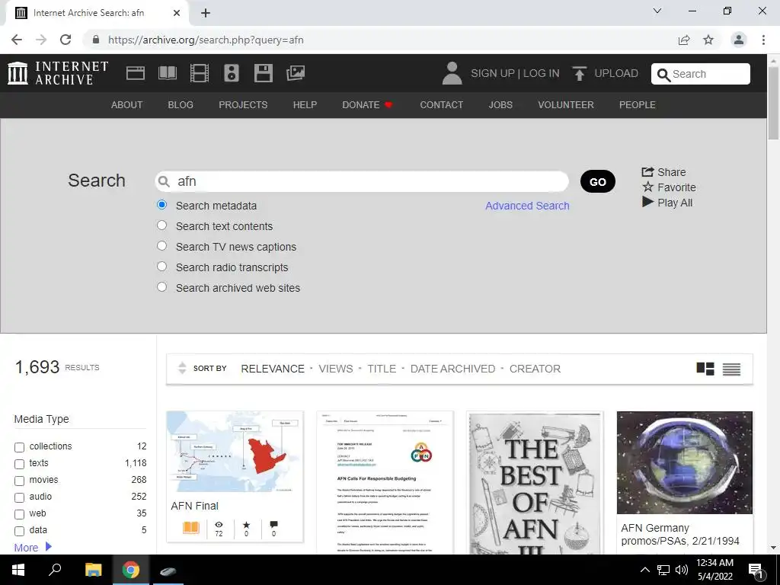780x585 pixels.
Task: Go back with browser back arrow
Action: click(x=17, y=40)
